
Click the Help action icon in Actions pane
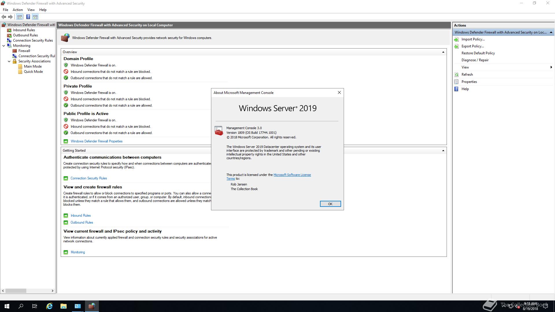[x=456, y=89]
